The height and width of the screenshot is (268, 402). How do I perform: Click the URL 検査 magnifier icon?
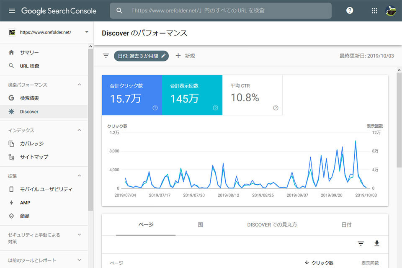point(11,66)
